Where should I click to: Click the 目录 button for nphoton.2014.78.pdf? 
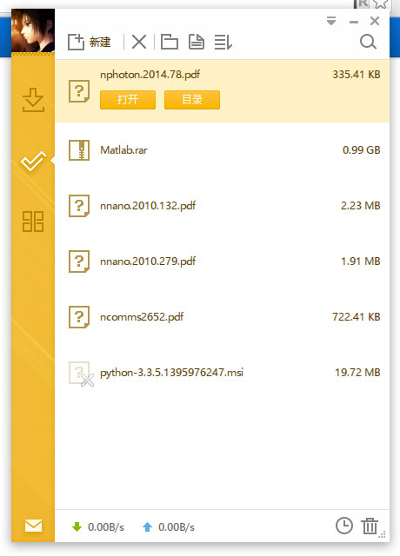click(x=192, y=100)
